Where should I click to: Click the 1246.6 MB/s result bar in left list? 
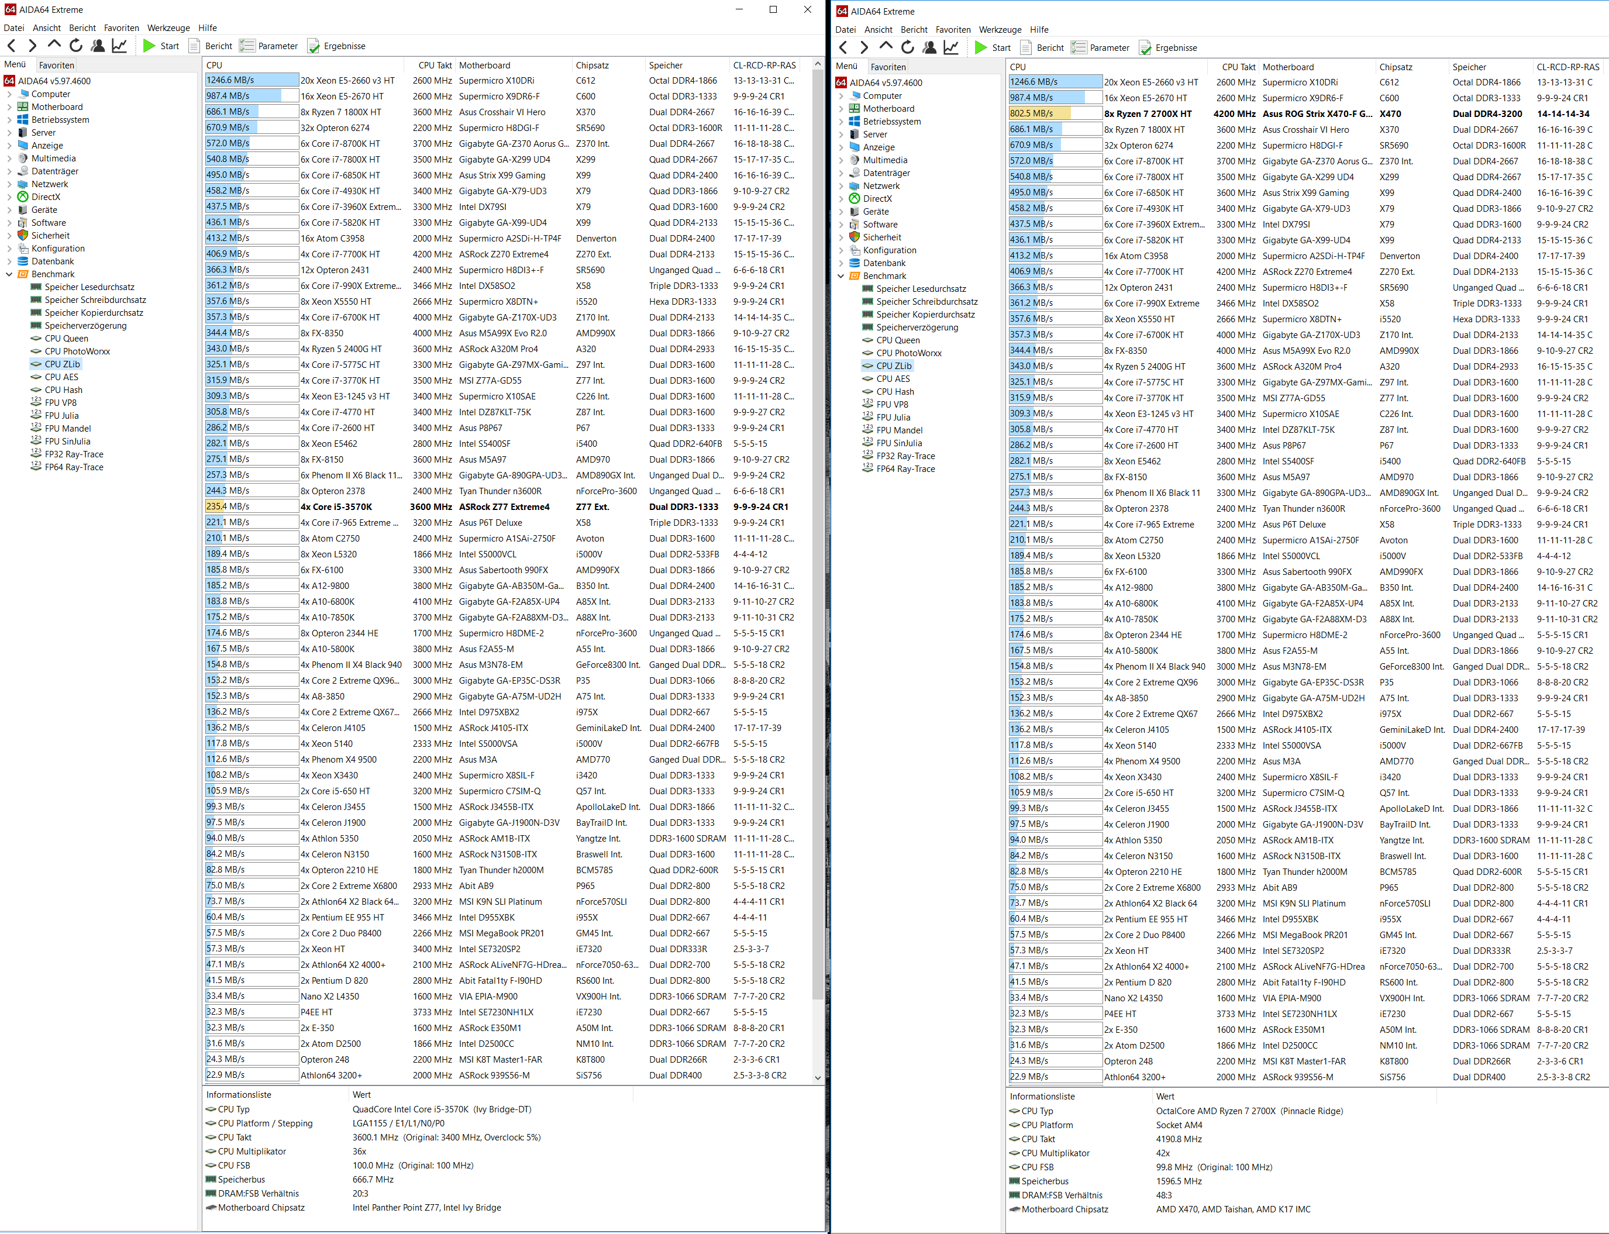click(251, 80)
